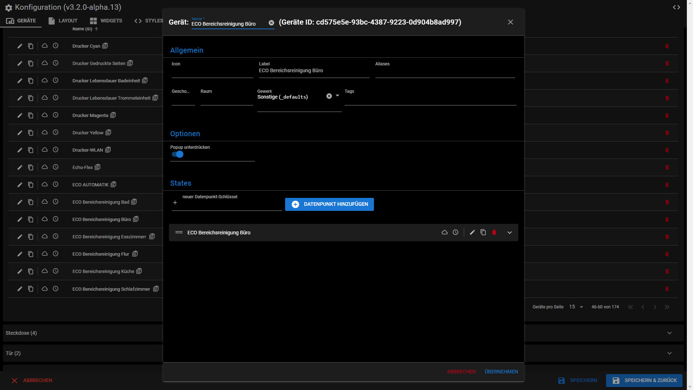Image resolution: width=693 pixels, height=390 pixels.
Task: Click clock icon in Drucker Lebensdauer Trommeleinheit row
Action: click(x=56, y=98)
